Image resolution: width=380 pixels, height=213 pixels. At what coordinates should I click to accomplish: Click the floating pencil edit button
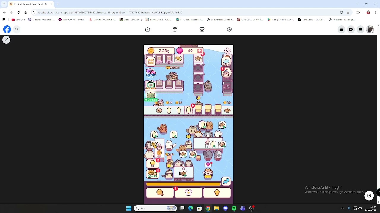(x=369, y=196)
